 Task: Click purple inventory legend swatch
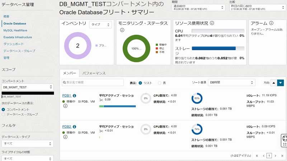point(97,45)
